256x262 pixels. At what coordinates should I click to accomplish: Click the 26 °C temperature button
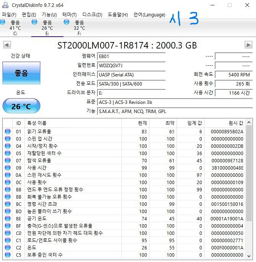pyautogui.click(x=21, y=106)
